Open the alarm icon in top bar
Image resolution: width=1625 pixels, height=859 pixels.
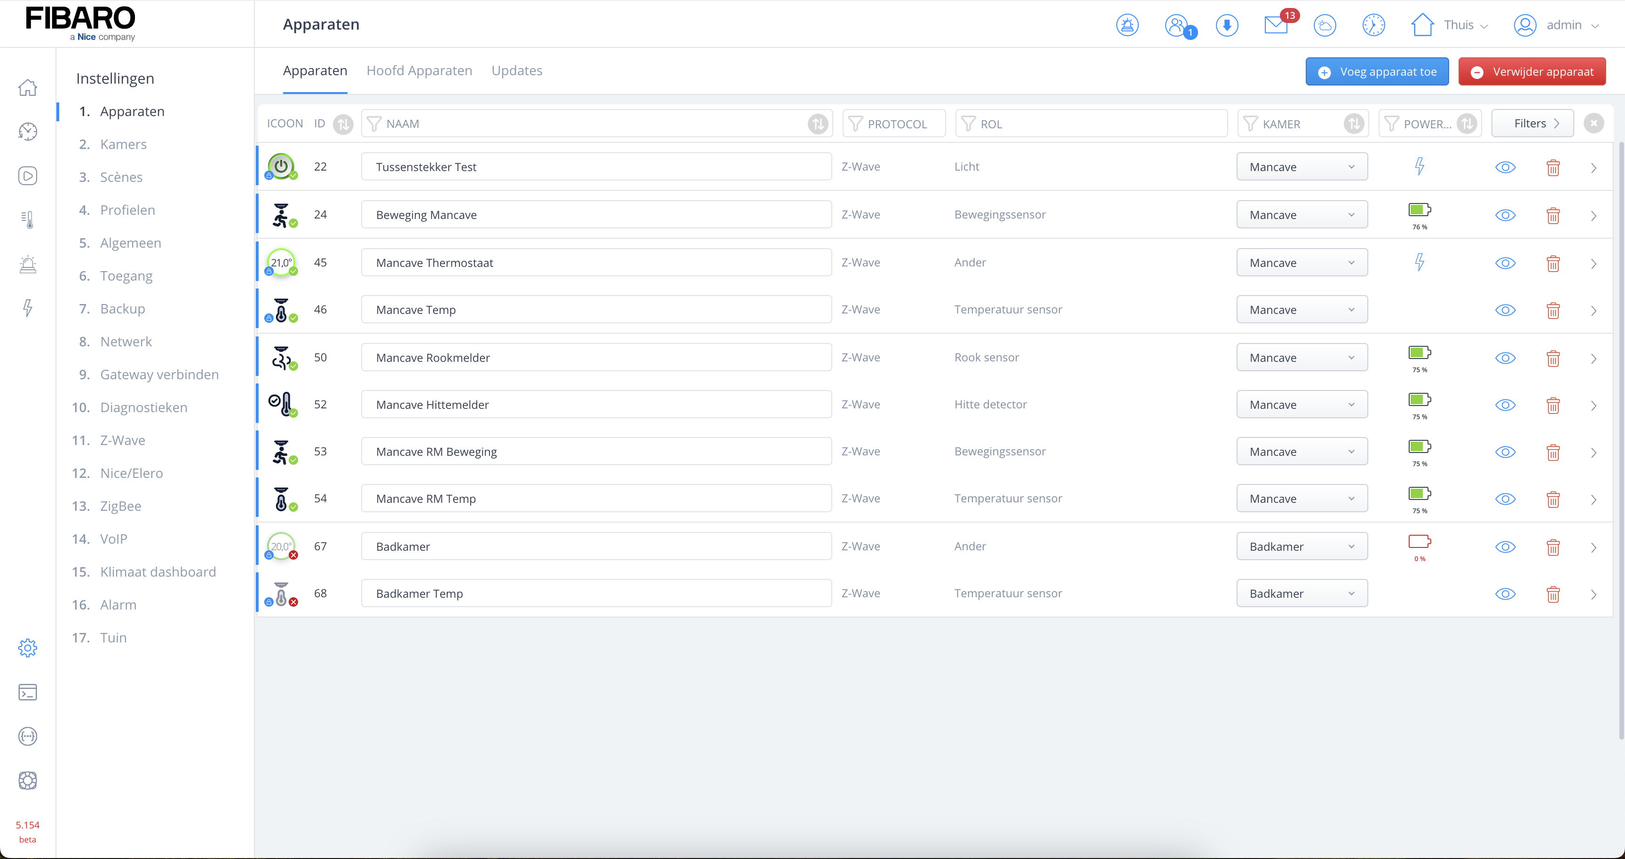(1127, 25)
